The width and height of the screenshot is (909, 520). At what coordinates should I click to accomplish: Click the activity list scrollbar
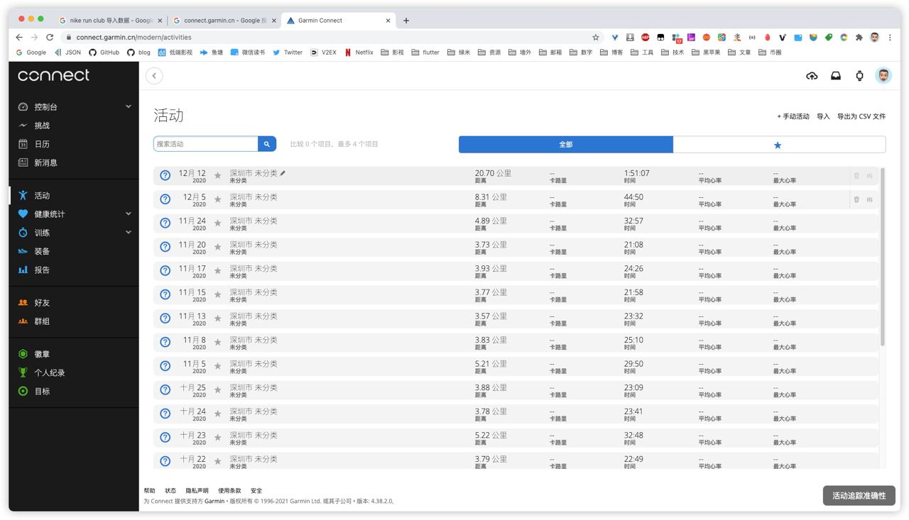click(883, 257)
